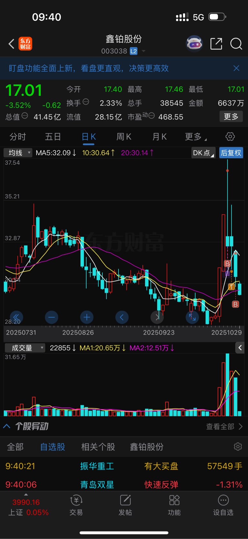Viewport: 248px width, 539px height.
Task: Expand the 更多 chart period menu
Action: click(195, 137)
